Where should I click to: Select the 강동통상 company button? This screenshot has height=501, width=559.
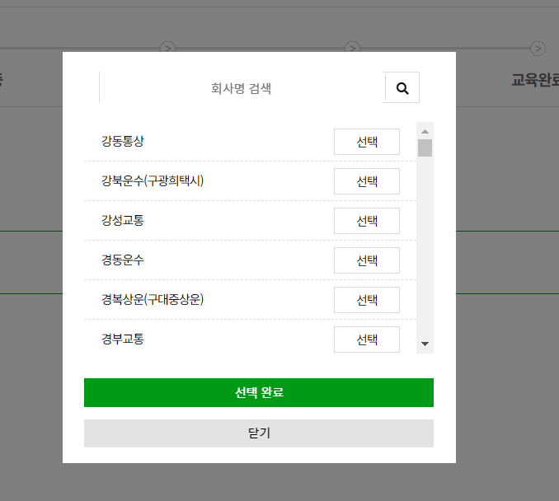pos(366,142)
